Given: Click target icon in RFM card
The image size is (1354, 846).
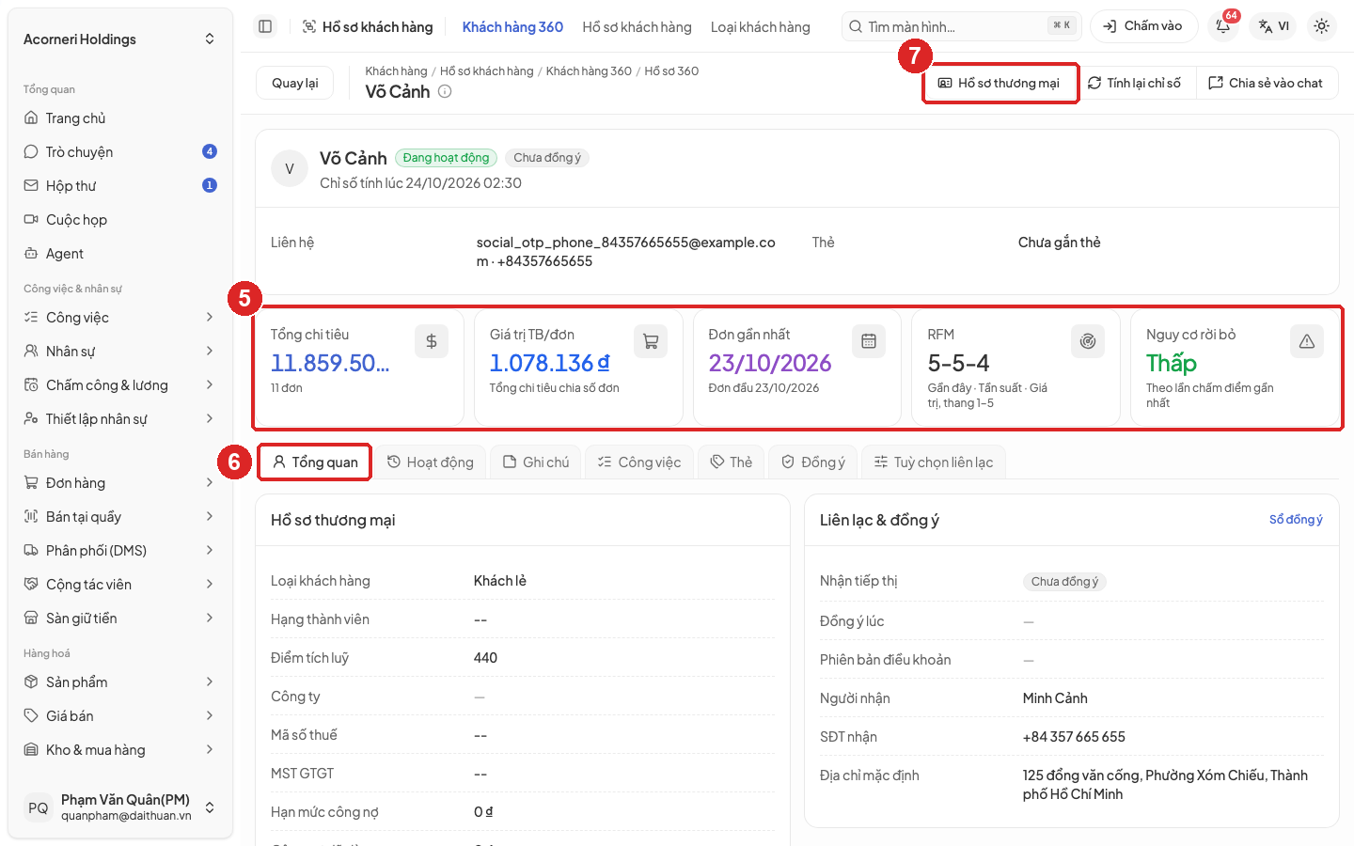Looking at the screenshot, I should [x=1088, y=341].
